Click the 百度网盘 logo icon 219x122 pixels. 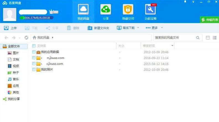tap(5, 3)
